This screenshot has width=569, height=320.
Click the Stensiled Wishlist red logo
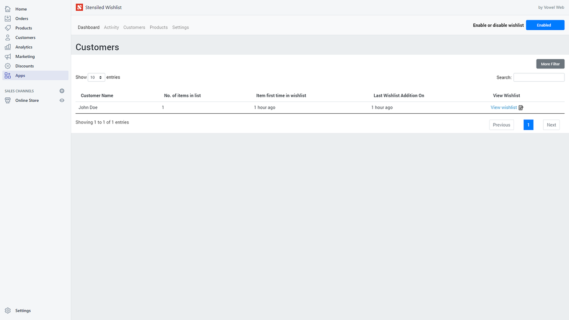tap(79, 7)
